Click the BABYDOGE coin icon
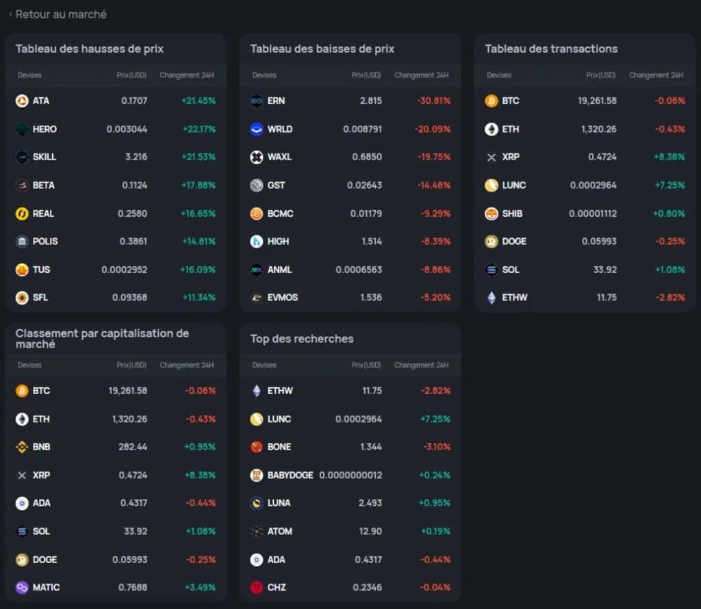This screenshot has width=701, height=609. (257, 475)
